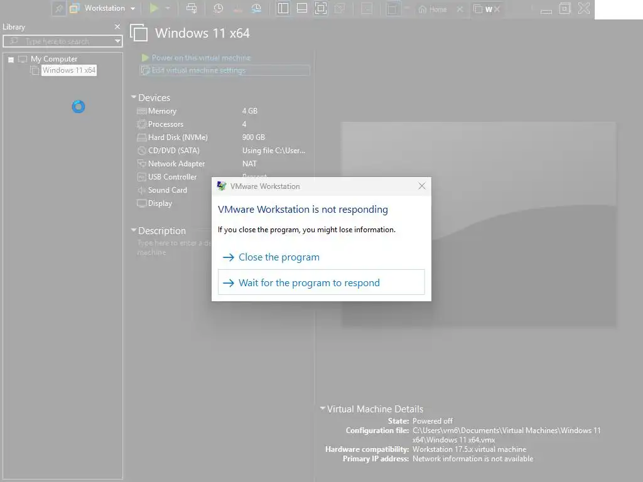
Task: Click the console view icon in toolbar
Action: [x=367, y=8]
